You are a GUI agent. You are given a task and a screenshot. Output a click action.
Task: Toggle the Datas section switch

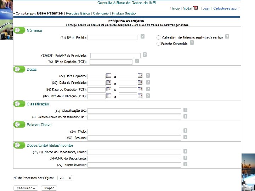19,69
